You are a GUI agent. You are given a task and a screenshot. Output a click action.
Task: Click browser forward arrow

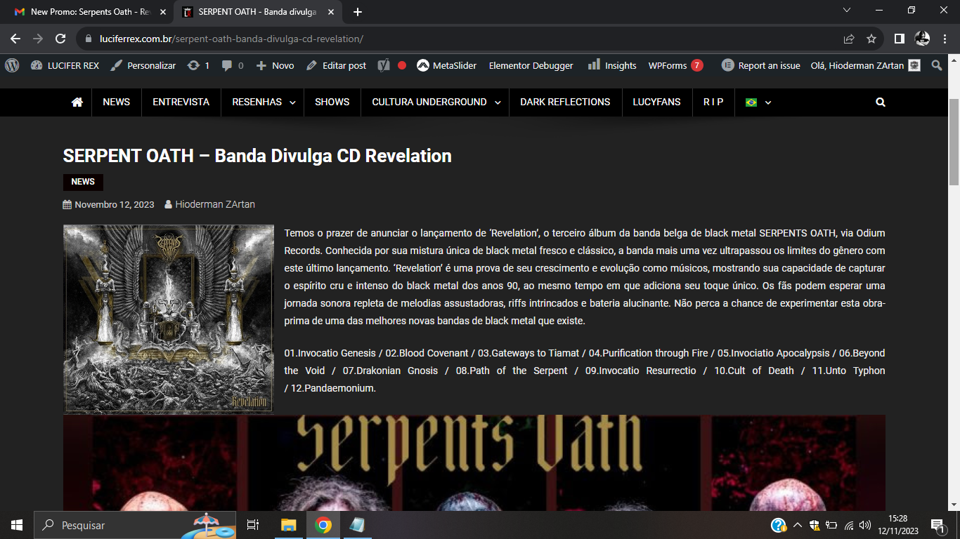click(x=38, y=39)
